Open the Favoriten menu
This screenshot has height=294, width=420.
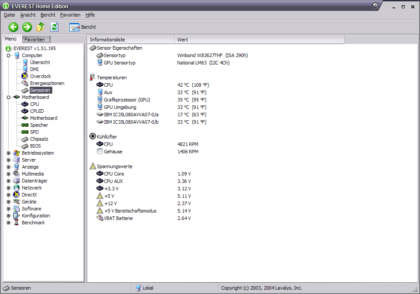click(70, 15)
